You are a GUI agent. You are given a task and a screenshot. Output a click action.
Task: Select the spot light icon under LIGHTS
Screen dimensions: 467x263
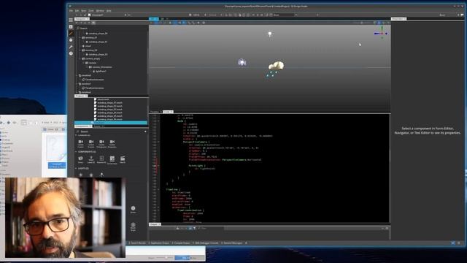point(101,175)
